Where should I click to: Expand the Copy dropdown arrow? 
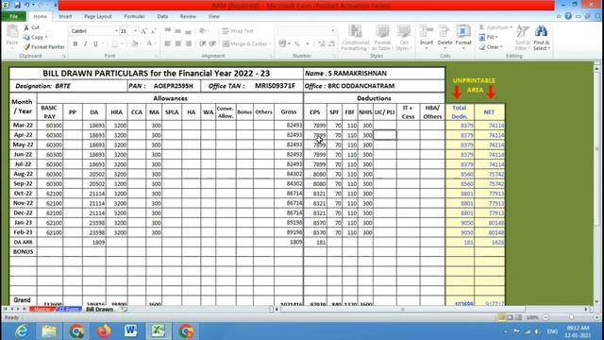tap(46, 38)
